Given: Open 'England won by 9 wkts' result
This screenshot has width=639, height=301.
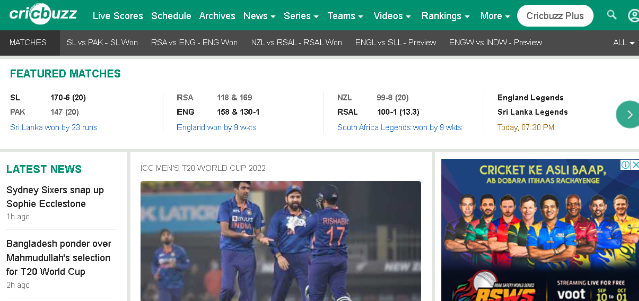Looking at the screenshot, I should coord(216,127).
